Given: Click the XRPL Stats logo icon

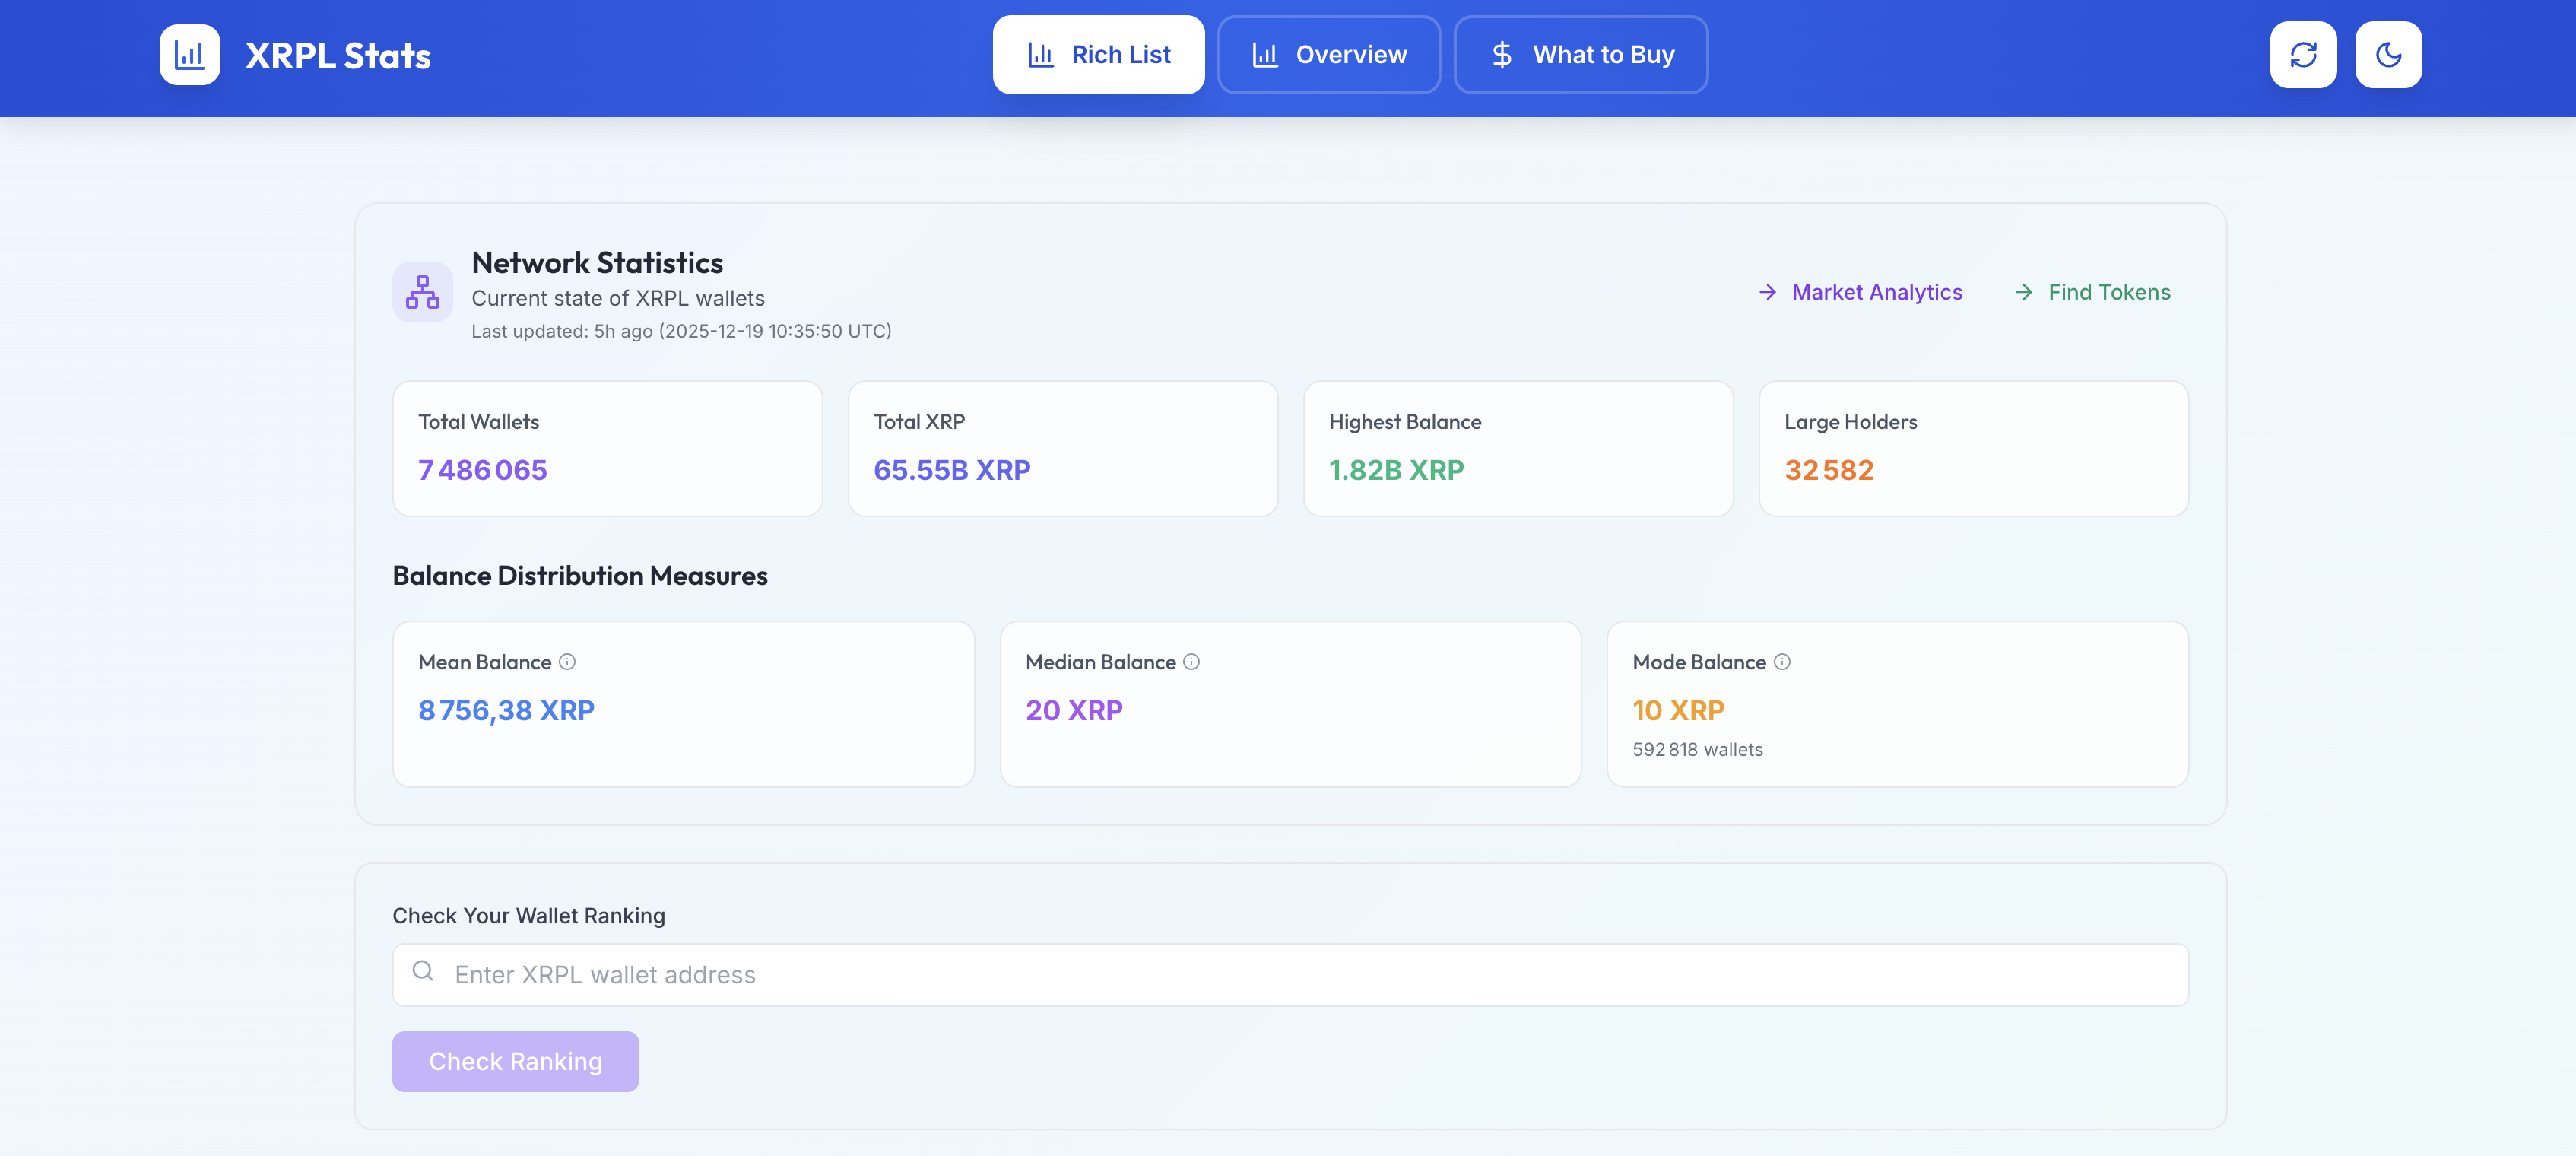Looking at the screenshot, I should coord(189,55).
